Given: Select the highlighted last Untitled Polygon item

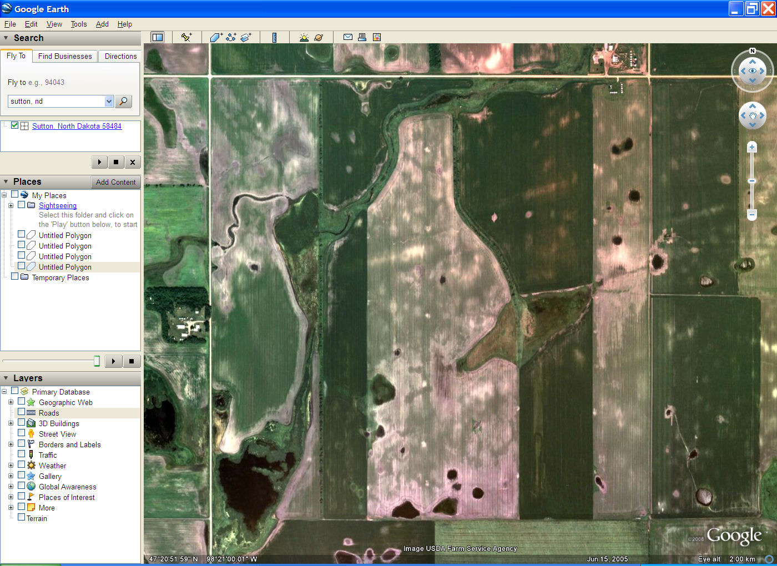Looking at the screenshot, I should pos(65,267).
